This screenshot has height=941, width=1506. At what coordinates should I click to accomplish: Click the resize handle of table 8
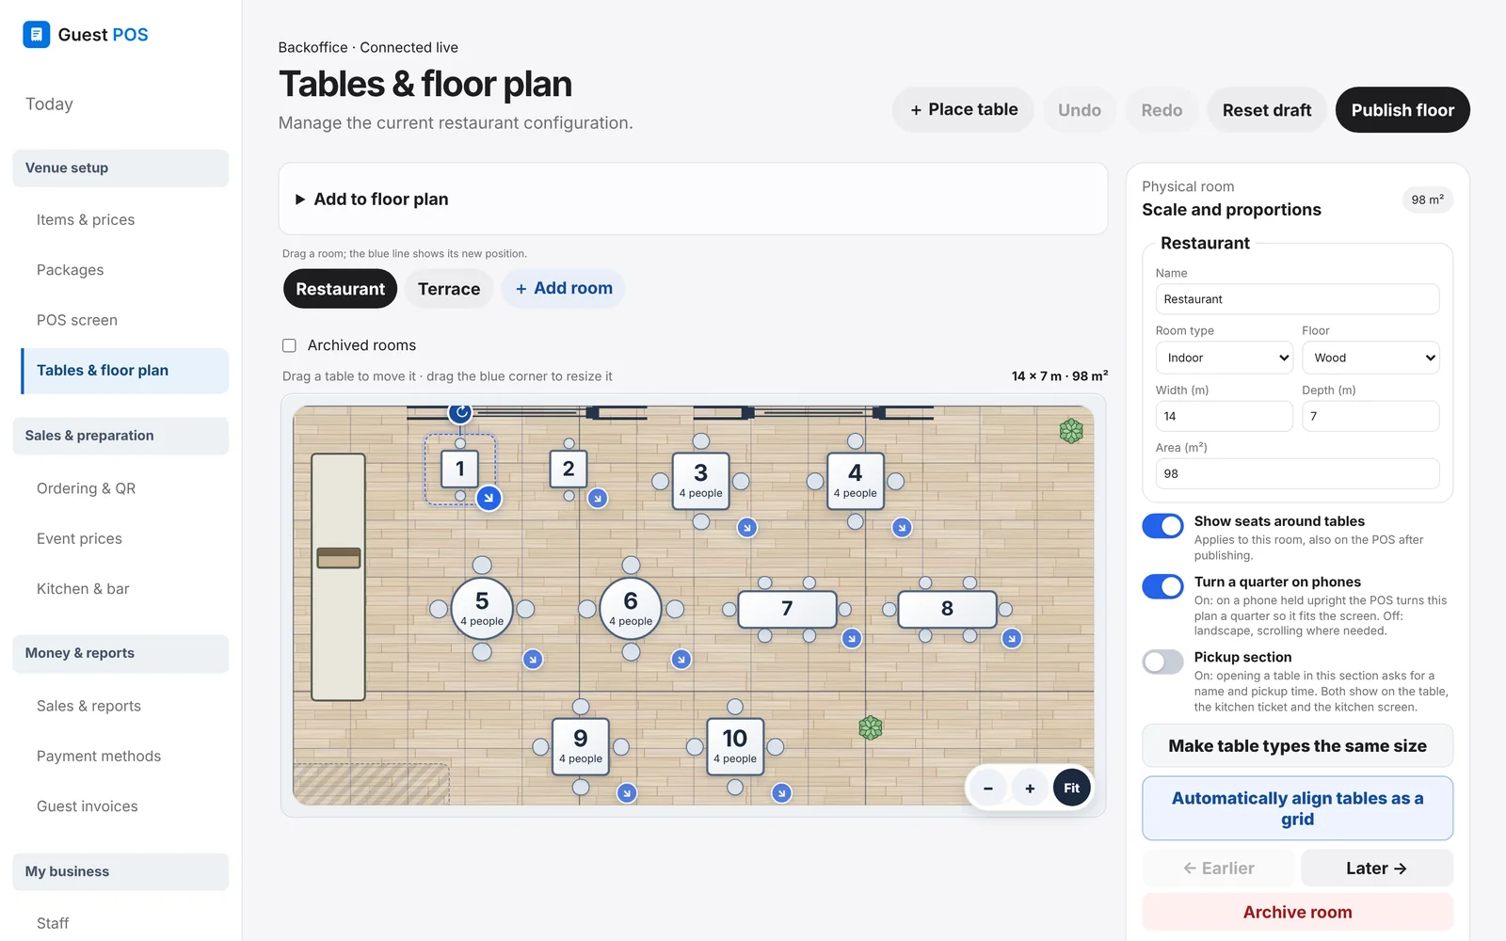1012,639
